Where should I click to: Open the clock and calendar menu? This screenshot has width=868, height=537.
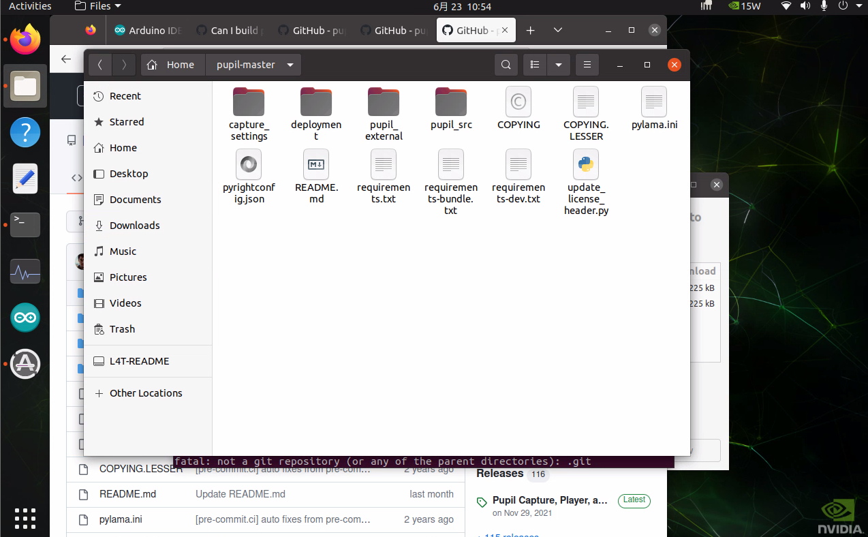(462, 6)
